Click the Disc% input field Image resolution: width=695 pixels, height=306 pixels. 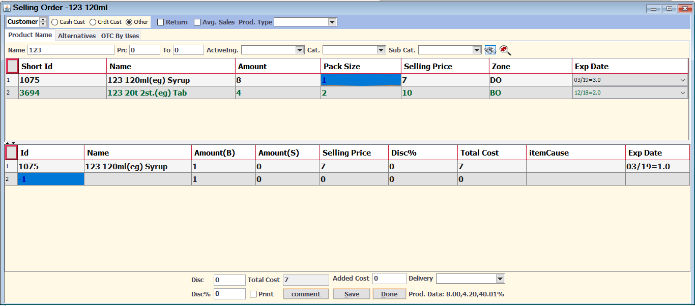click(x=229, y=294)
